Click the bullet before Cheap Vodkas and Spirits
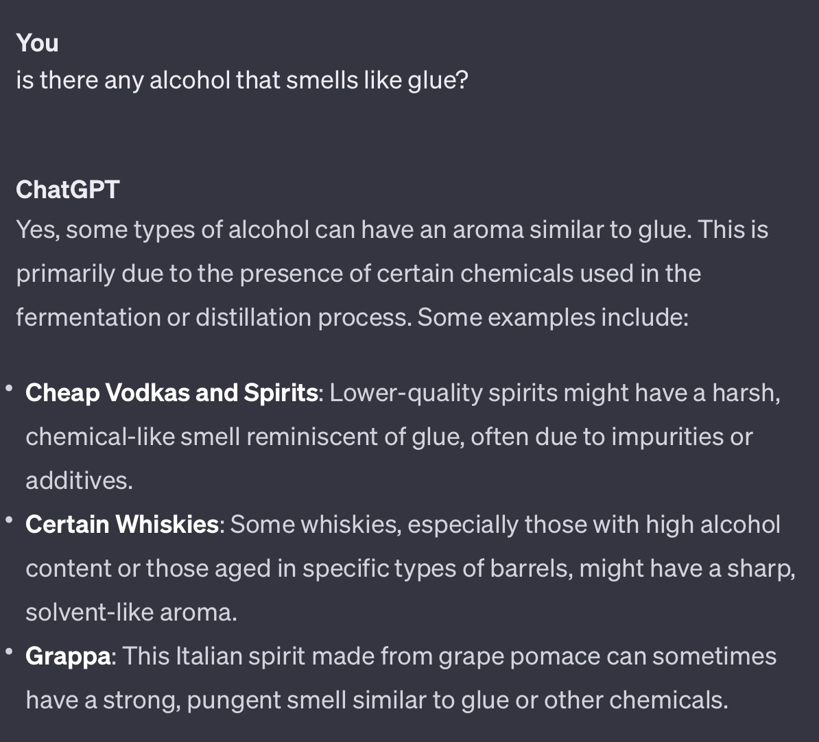The height and width of the screenshot is (742, 819). (9, 388)
